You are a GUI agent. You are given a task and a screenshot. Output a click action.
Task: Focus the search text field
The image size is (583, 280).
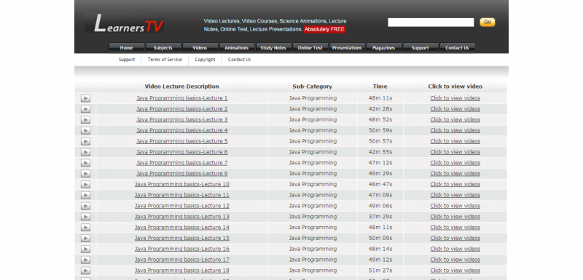(x=431, y=23)
